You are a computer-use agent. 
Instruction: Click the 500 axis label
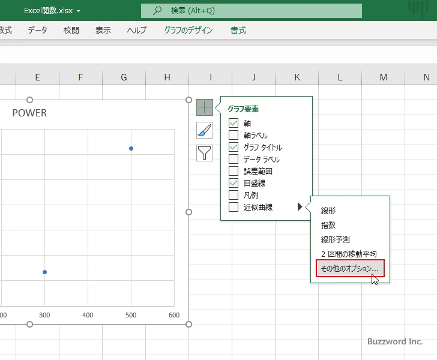[131, 315]
